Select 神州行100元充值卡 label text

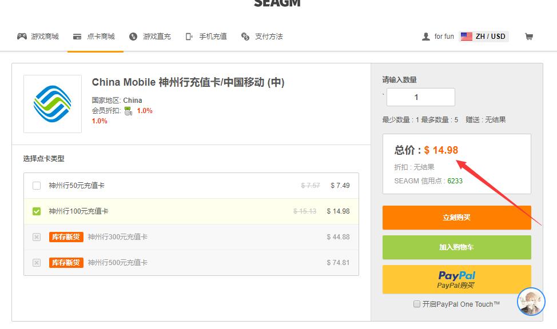78,211
